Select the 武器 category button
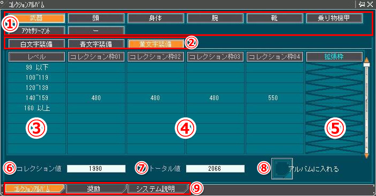The image size is (376, 196). coord(36,18)
